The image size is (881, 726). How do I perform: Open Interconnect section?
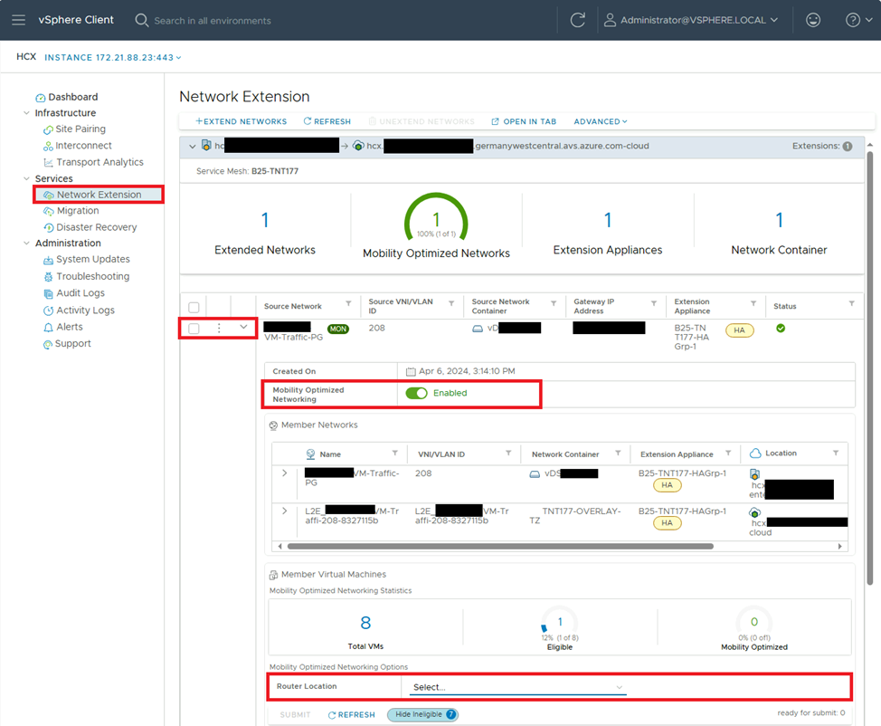(x=83, y=146)
